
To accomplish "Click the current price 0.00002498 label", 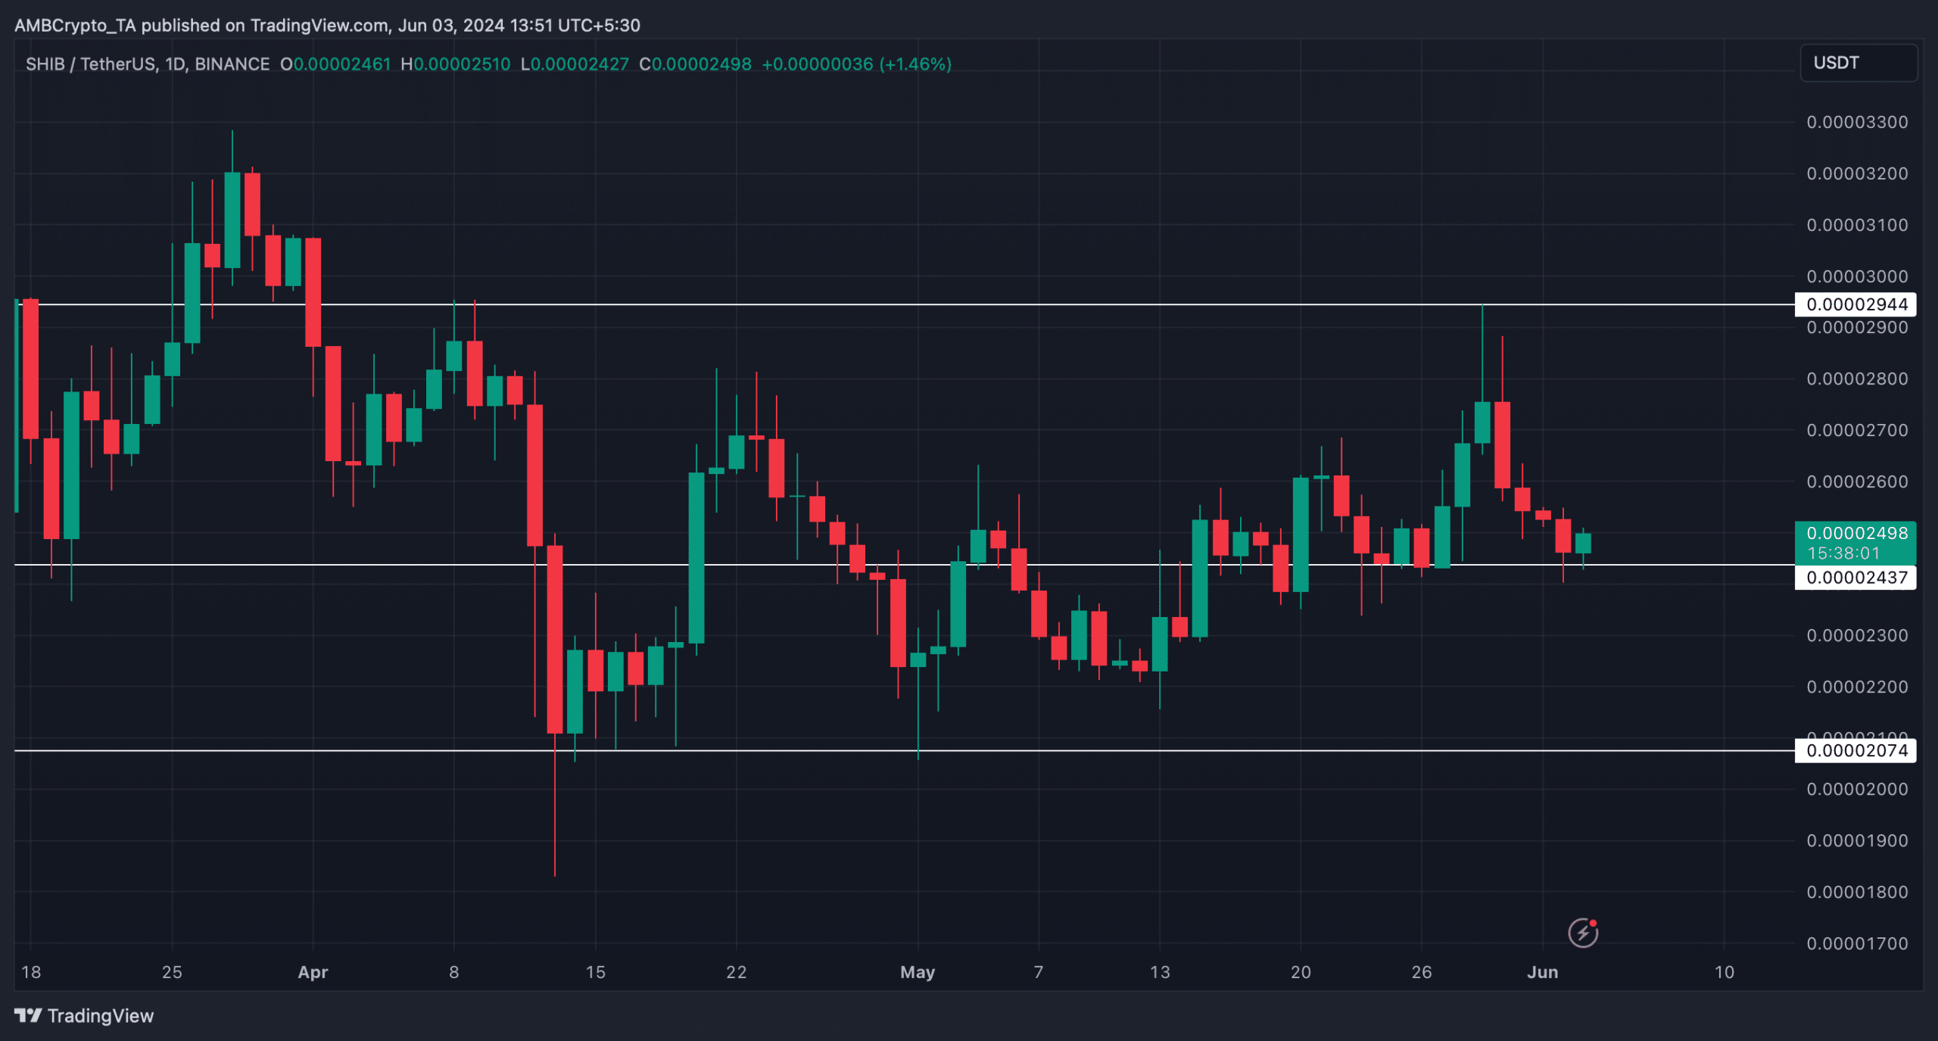I will (x=1857, y=533).
